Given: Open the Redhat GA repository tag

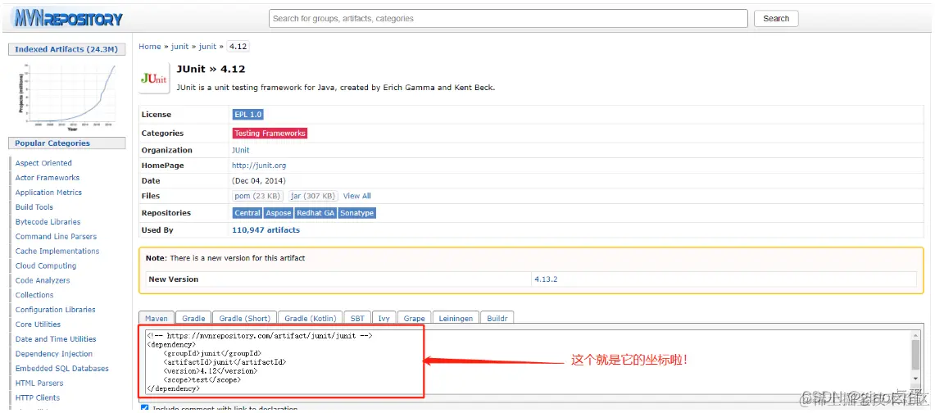Looking at the screenshot, I should point(315,213).
